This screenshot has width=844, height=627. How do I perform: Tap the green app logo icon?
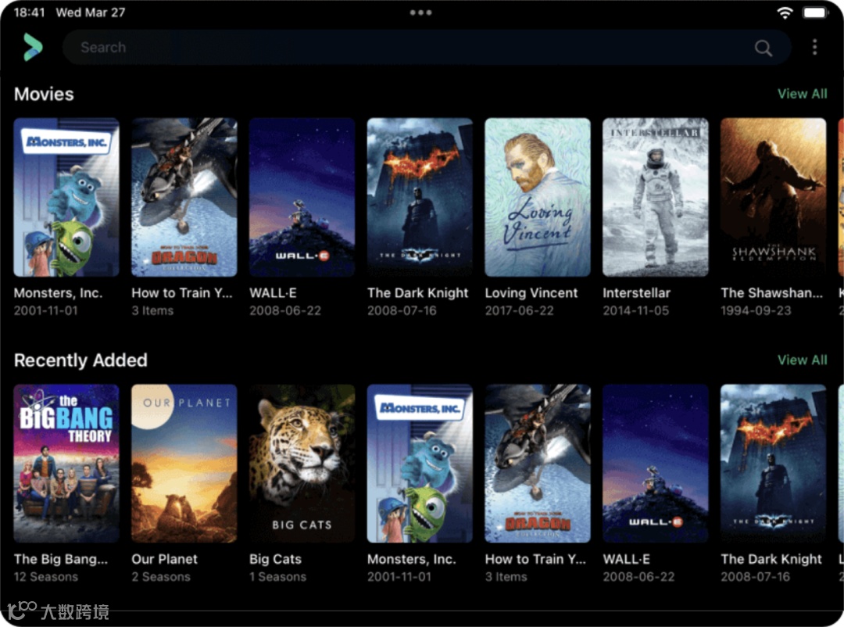(x=33, y=47)
